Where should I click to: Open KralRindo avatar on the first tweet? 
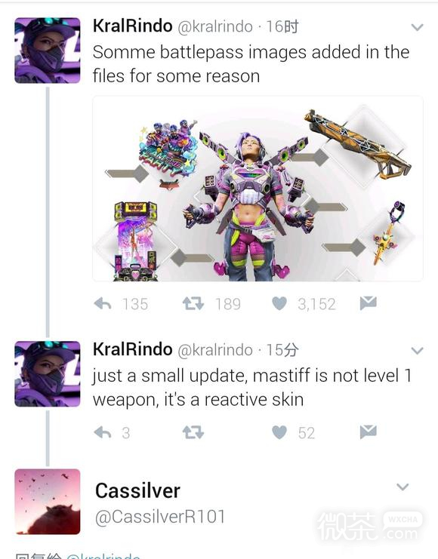coord(48,51)
